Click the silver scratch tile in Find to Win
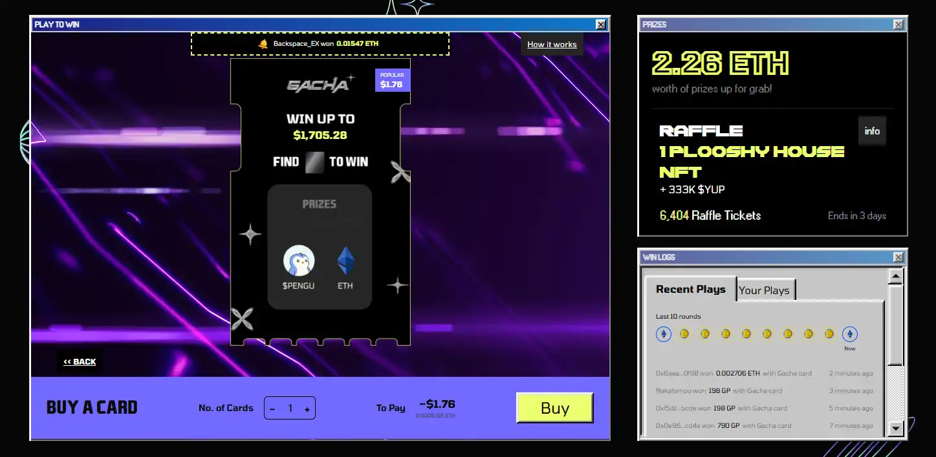This screenshot has height=457, width=936. 314,162
